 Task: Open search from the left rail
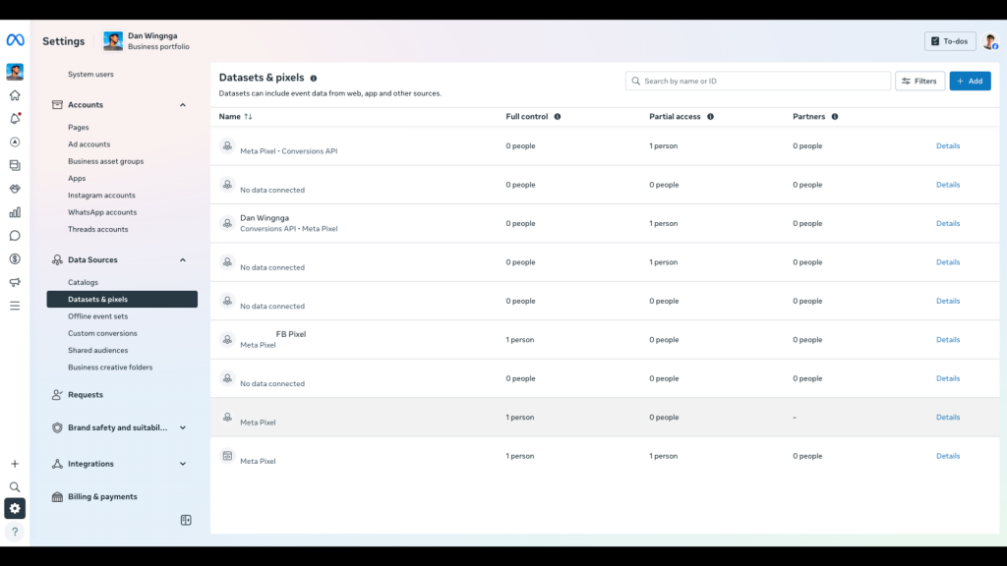tap(14, 486)
